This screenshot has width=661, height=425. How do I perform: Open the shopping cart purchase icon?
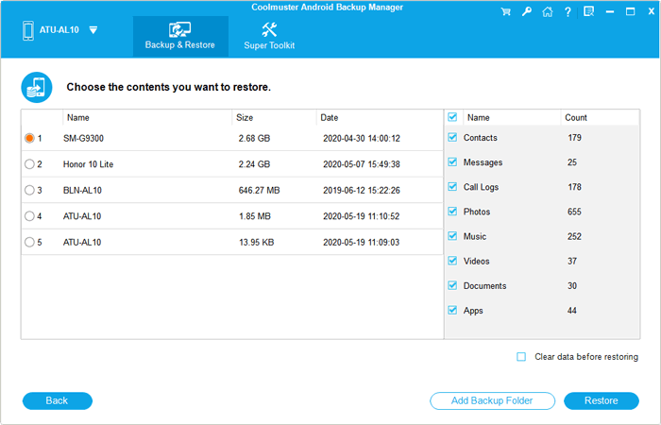tap(505, 11)
